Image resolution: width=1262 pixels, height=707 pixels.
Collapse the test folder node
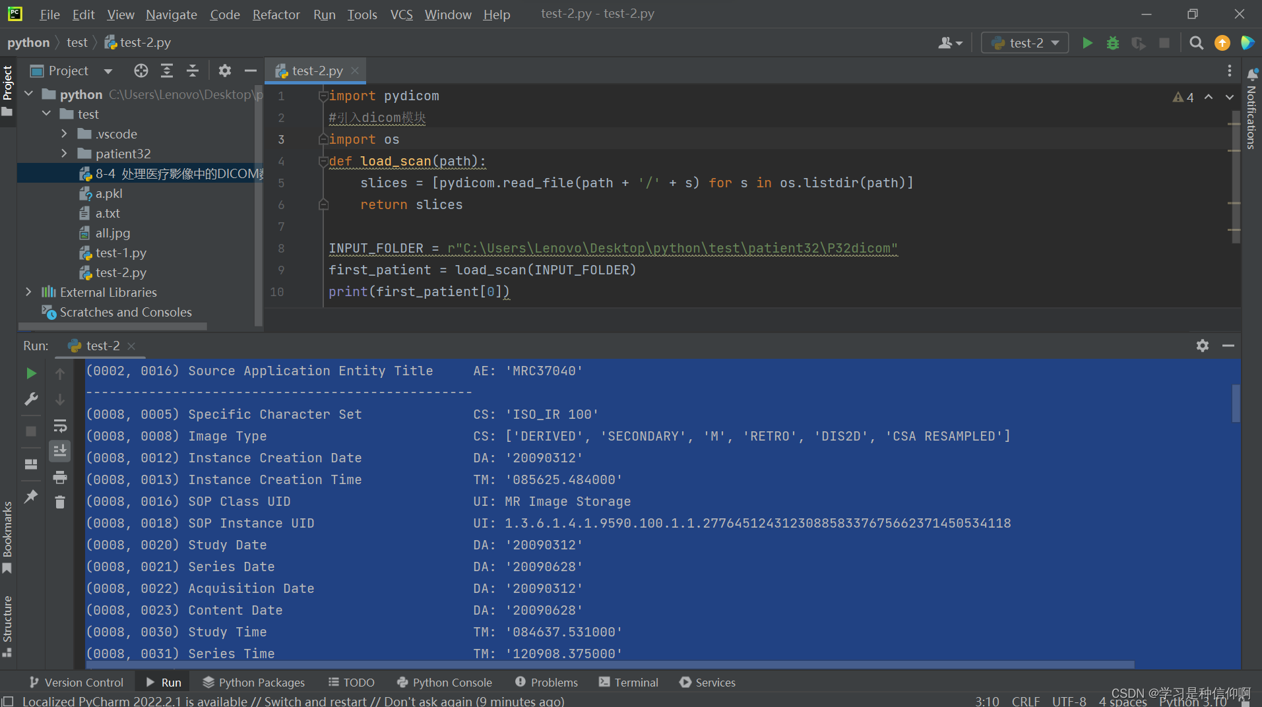[x=46, y=114]
